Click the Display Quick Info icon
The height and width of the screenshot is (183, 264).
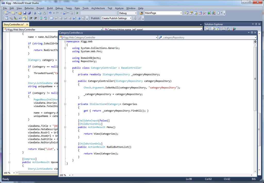[16, 18]
